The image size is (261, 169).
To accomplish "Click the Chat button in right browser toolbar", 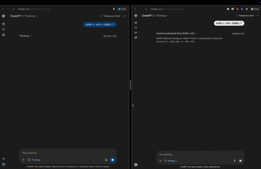I will point(254,9).
